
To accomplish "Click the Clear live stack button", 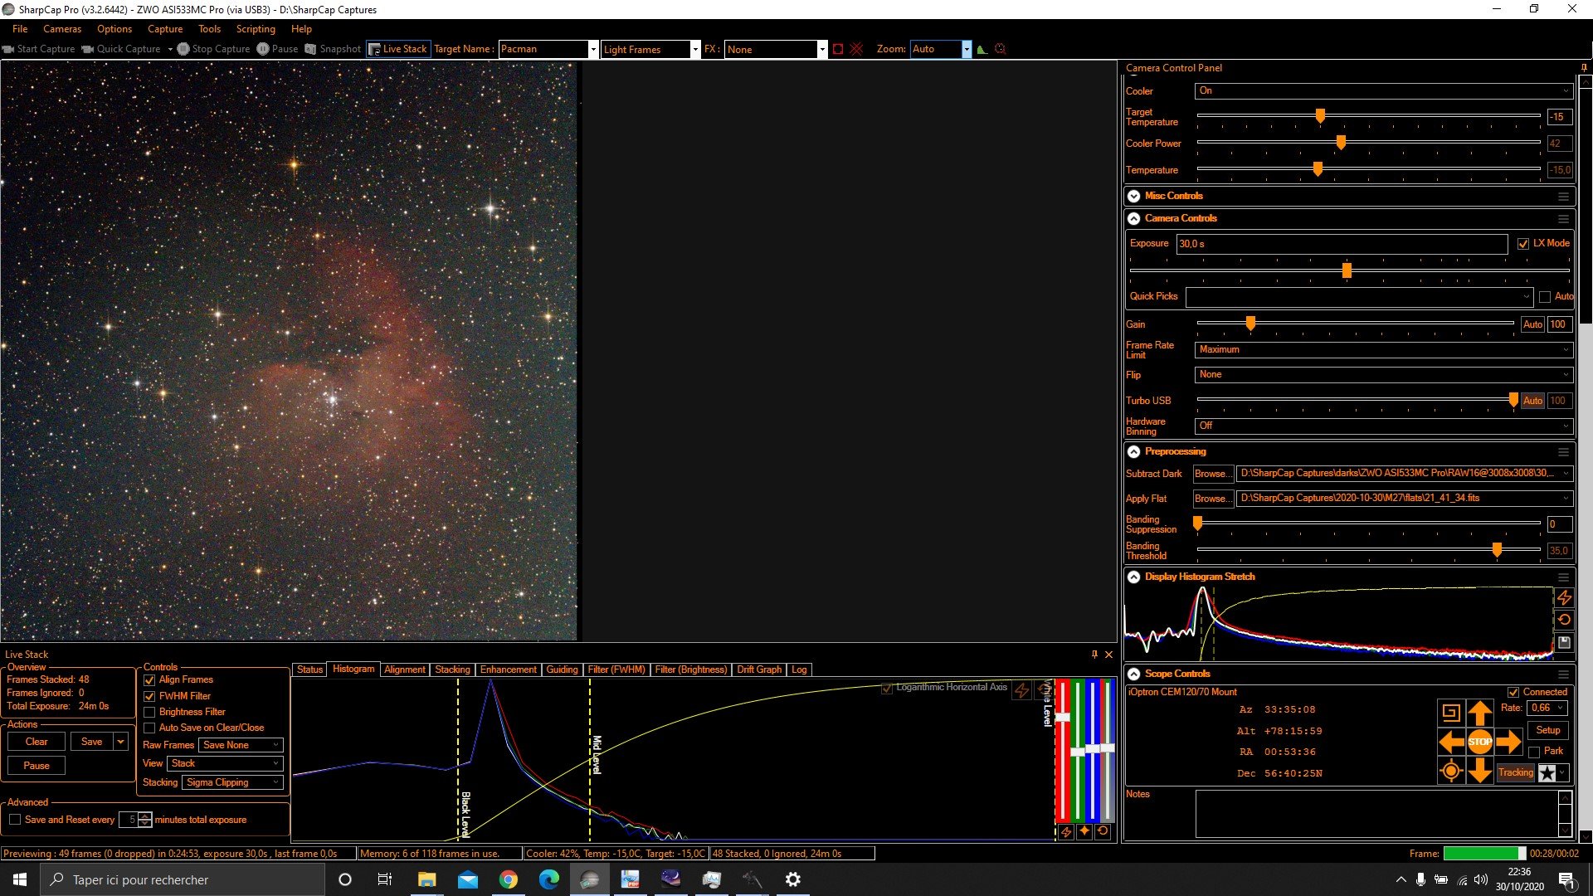I will click(37, 742).
